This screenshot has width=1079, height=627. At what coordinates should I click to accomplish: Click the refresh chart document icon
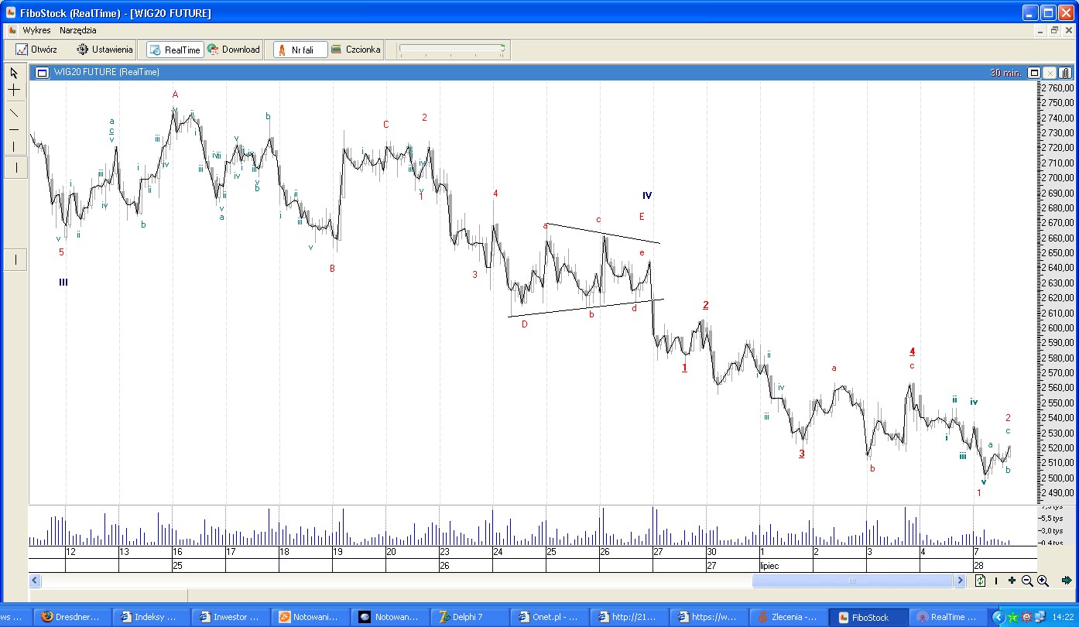[x=980, y=581]
